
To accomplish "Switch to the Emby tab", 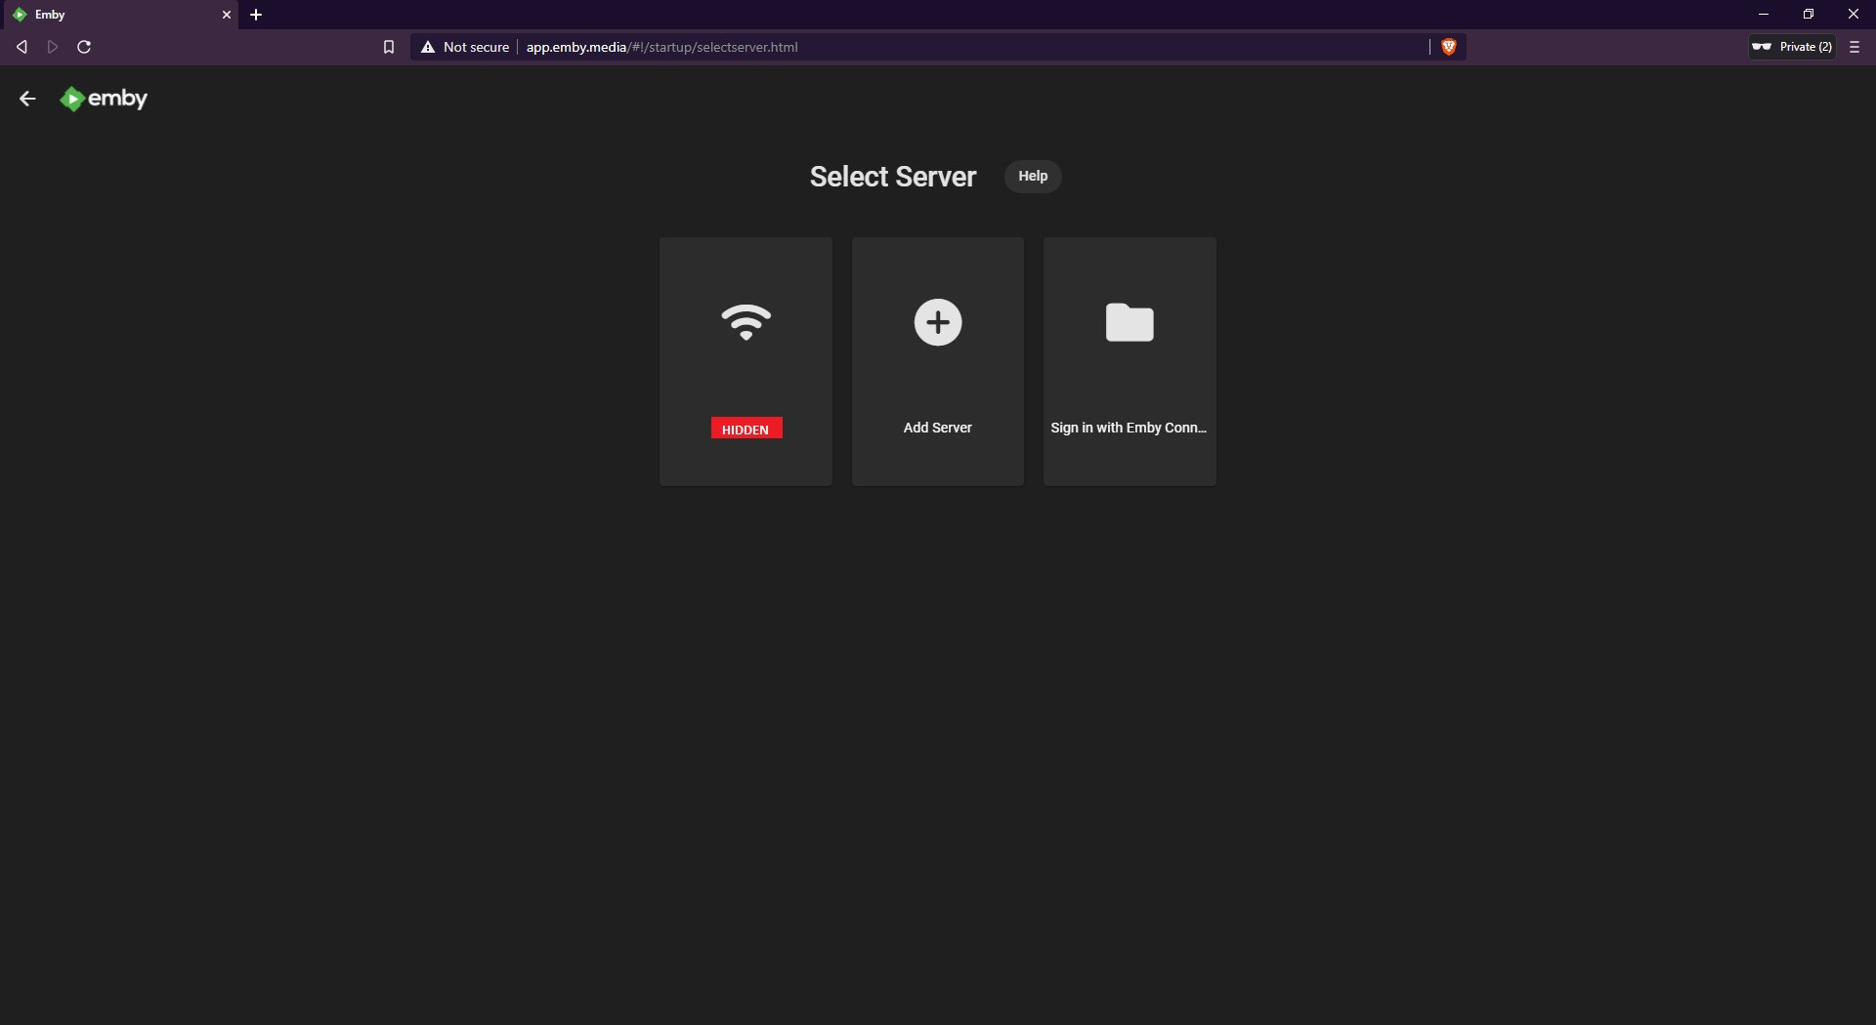I will [119, 15].
